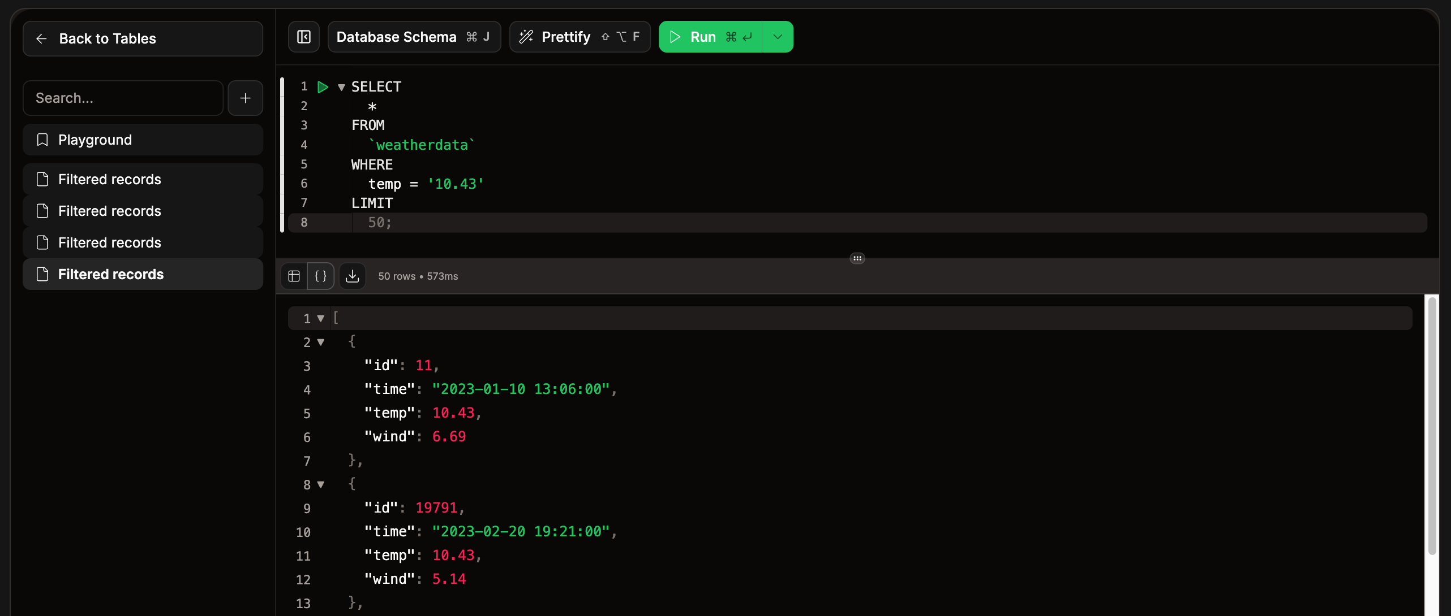The height and width of the screenshot is (616, 1451).
Task: Run the statement via line 1 gutter play icon
Action: point(323,86)
